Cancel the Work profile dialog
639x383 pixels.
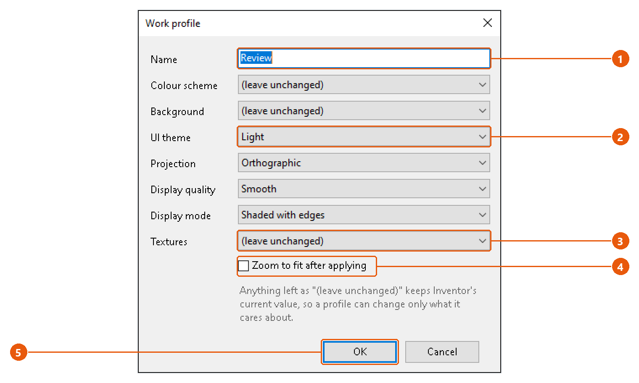[x=442, y=352]
